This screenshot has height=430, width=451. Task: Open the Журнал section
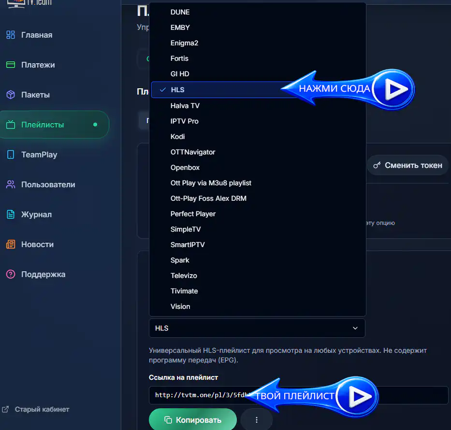tap(37, 215)
